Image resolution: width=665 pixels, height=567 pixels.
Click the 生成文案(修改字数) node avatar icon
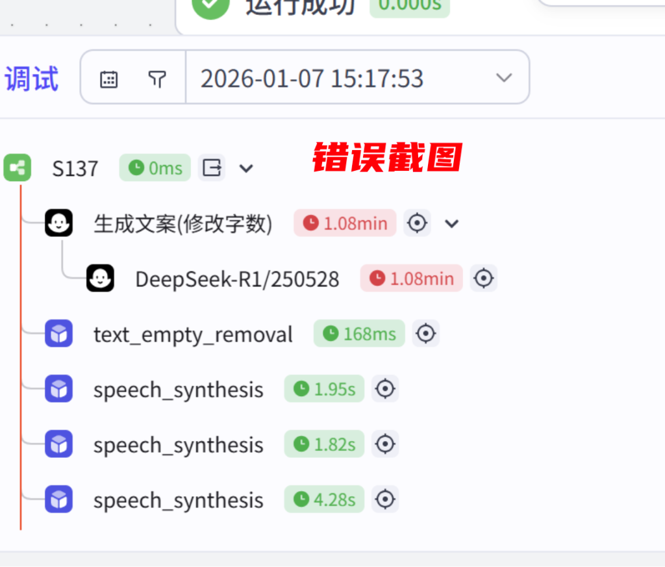59,223
